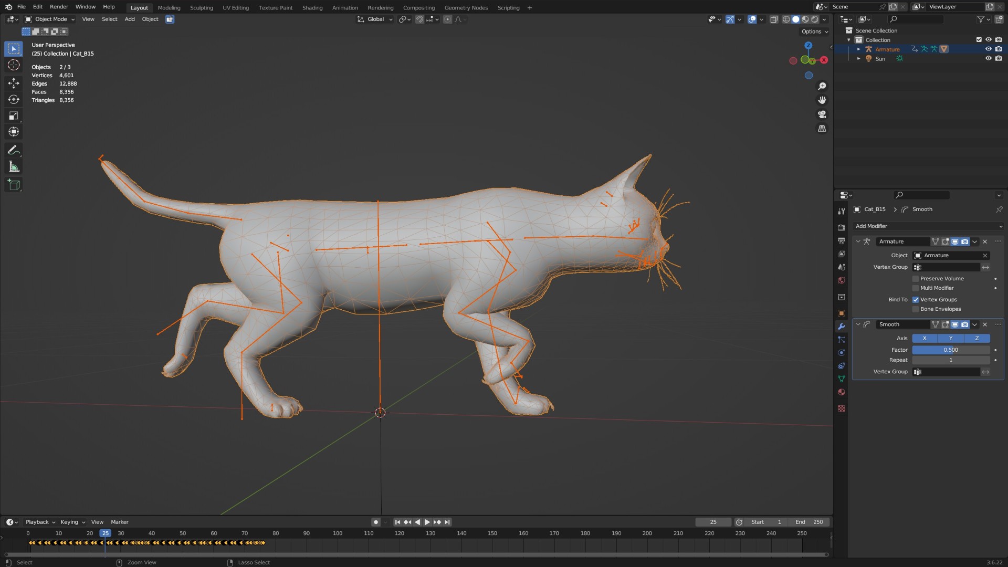Enable Preserve Volume checkbox
The image size is (1008, 567).
916,279
